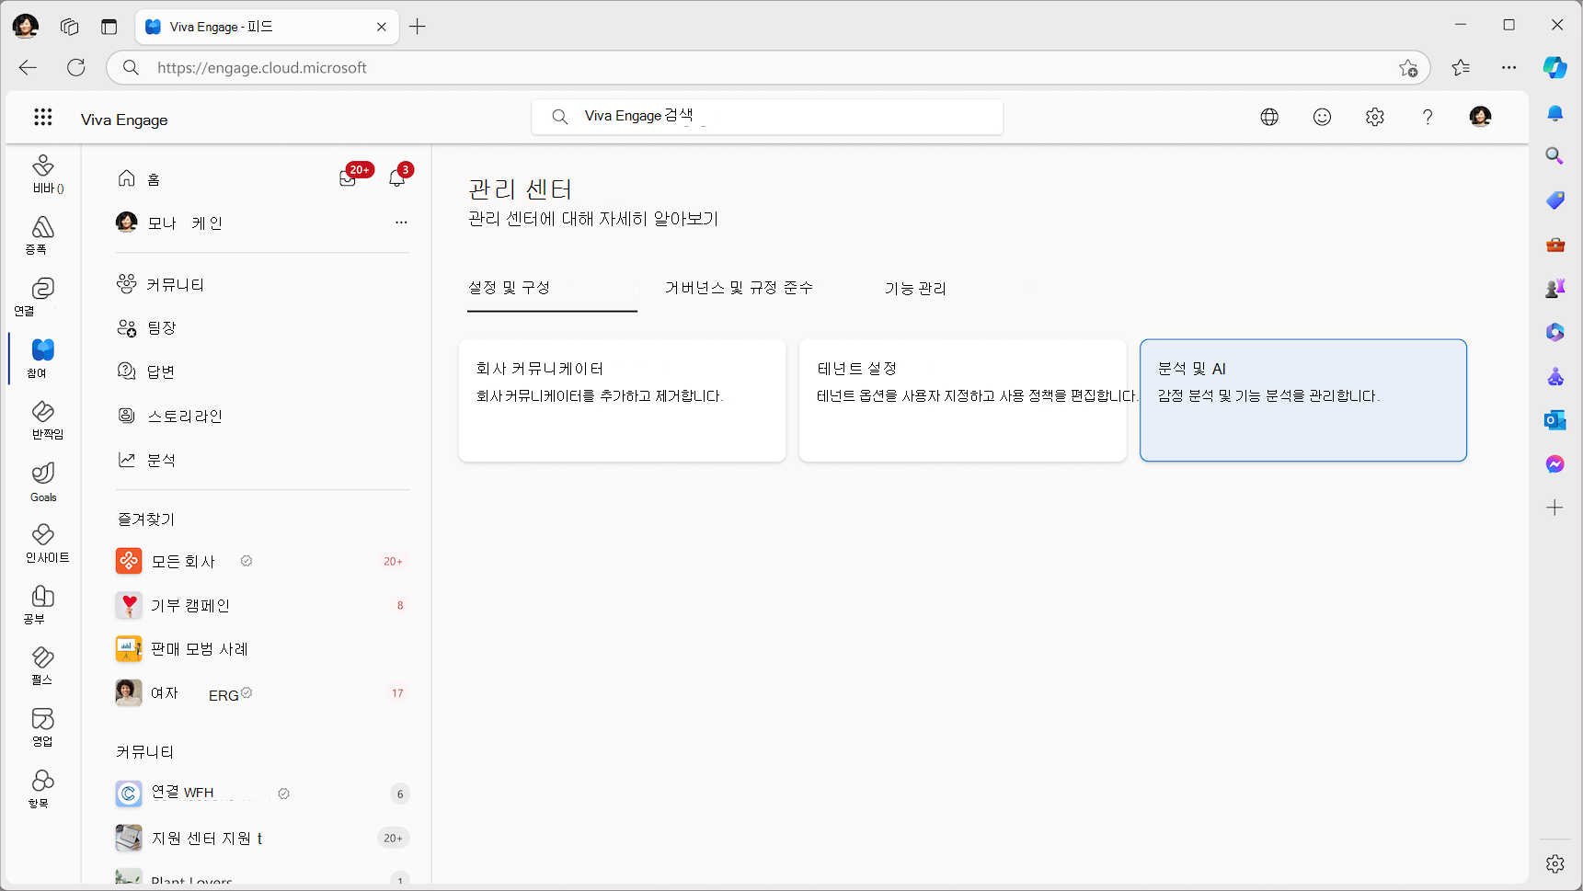Open notifications bell with 3 badge
Viewport: 1583px width, 891px height.
(x=397, y=177)
